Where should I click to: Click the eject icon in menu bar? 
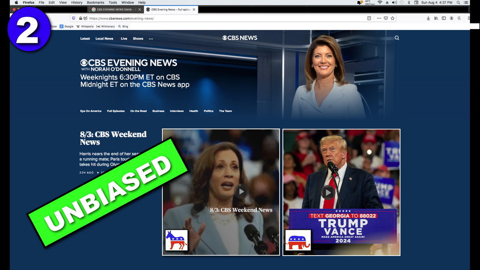point(387,3)
